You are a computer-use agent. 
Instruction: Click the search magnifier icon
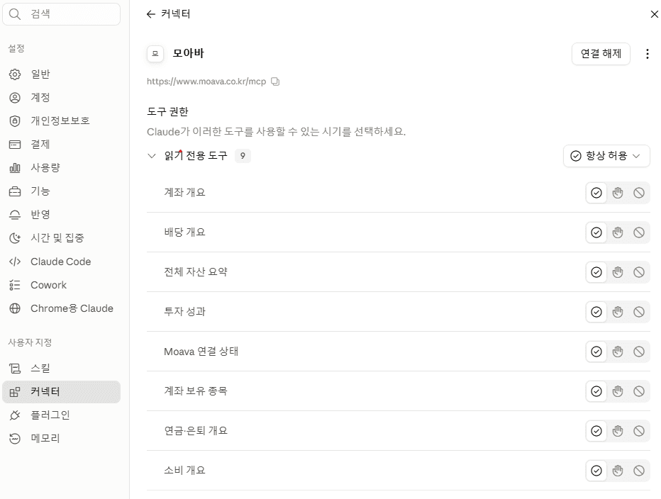[x=15, y=14]
